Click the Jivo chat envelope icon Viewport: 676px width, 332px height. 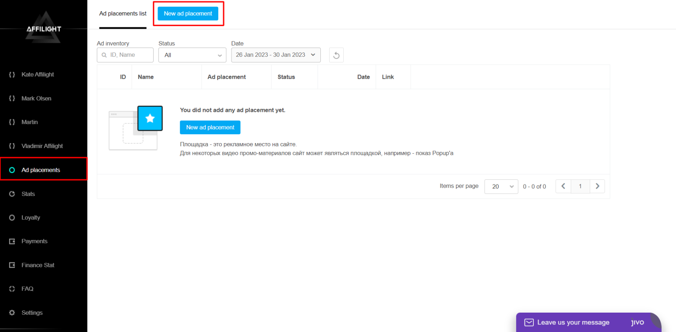click(x=528, y=322)
